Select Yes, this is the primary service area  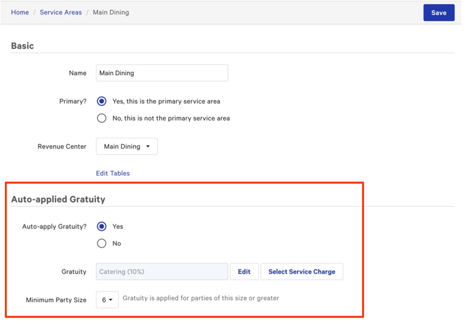point(102,102)
